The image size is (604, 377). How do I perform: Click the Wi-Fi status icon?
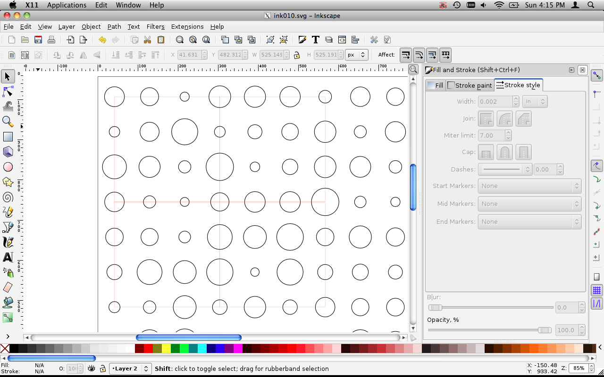499,5
